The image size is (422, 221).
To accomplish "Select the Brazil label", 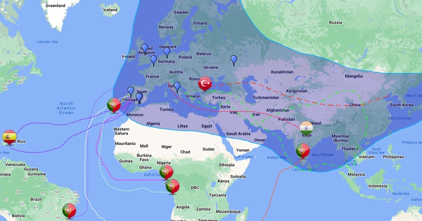I will pos(36,199).
